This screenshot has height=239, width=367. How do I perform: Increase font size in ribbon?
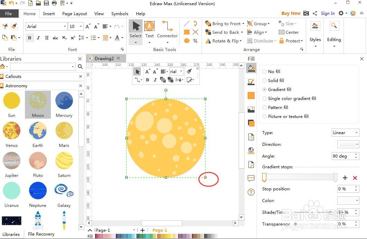pos(88,26)
